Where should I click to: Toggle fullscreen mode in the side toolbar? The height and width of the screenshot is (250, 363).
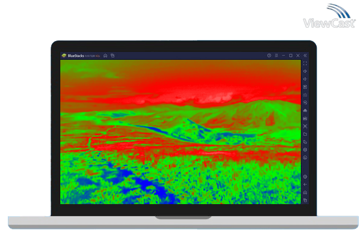(305, 63)
